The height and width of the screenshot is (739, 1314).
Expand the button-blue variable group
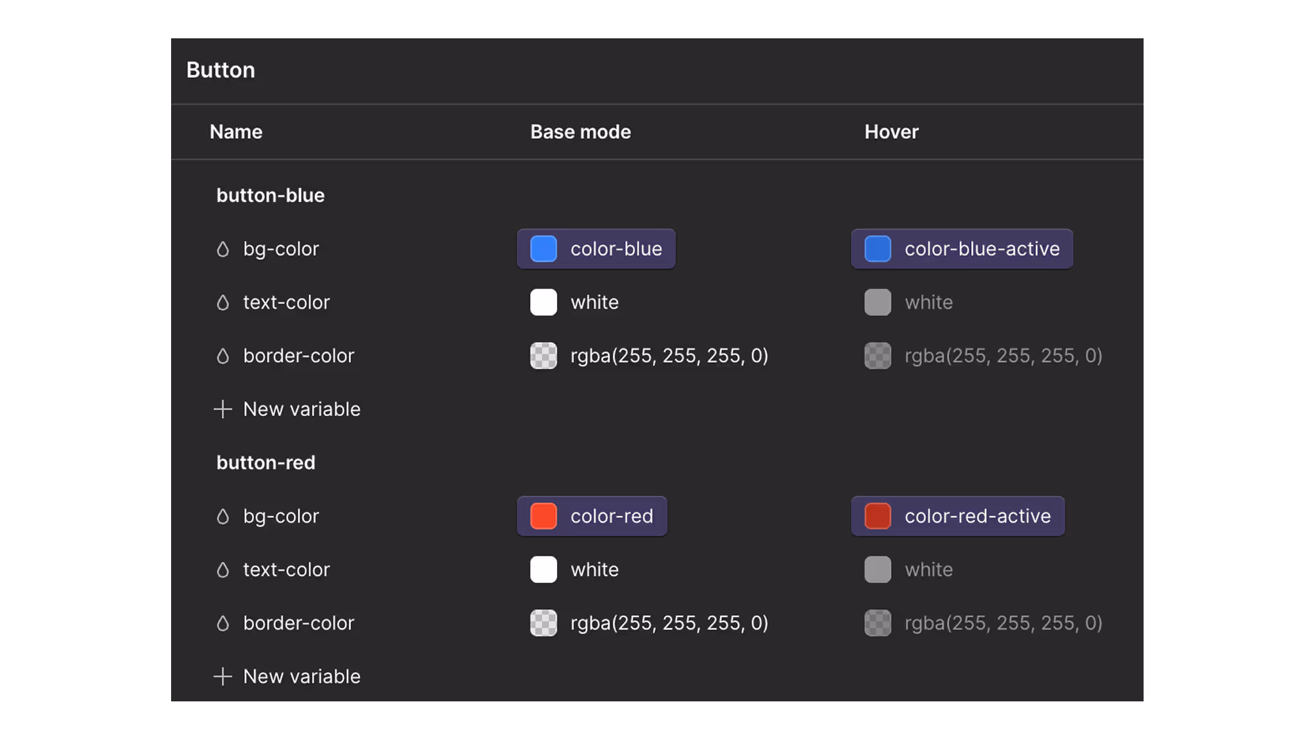click(270, 195)
